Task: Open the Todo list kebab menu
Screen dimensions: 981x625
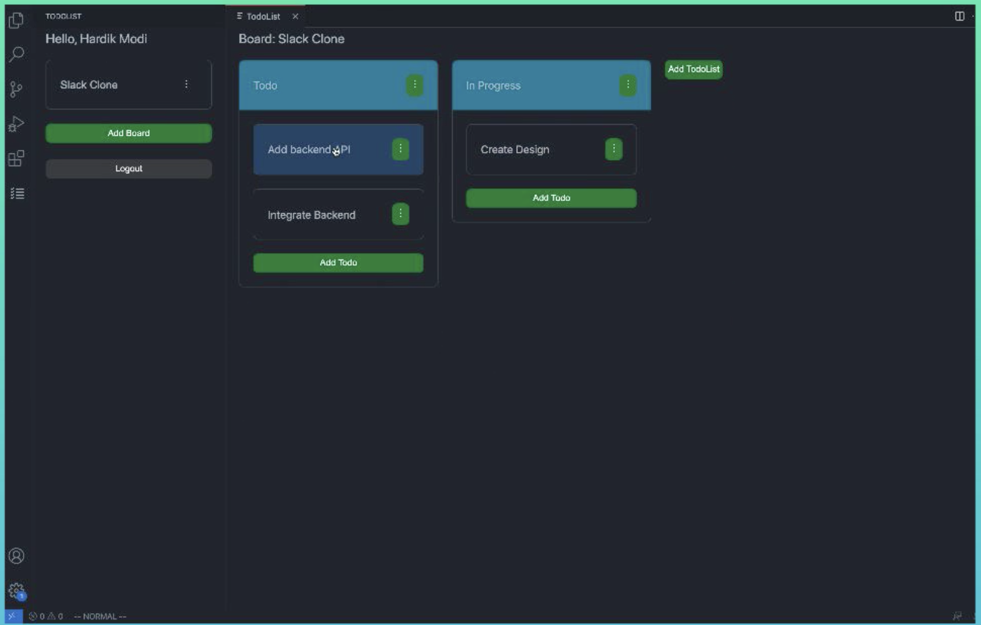Action: point(415,85)
